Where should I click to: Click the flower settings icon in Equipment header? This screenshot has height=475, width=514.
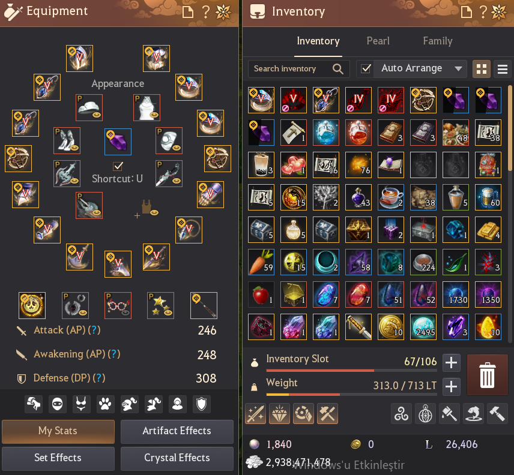pyautogui.click(x=223, y=12)
